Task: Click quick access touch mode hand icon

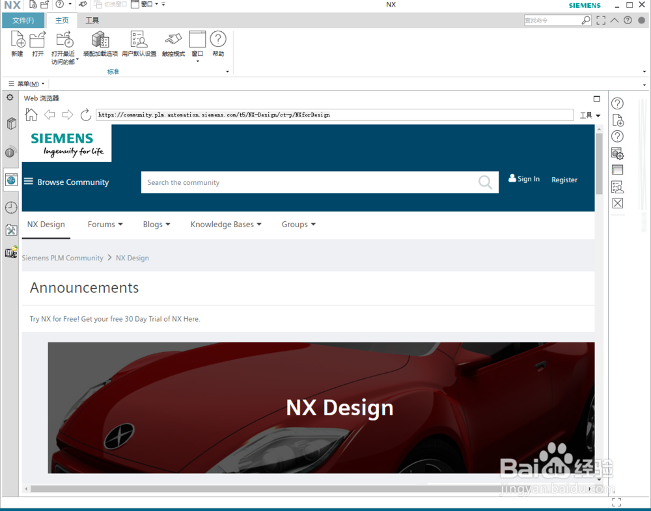Action: tap(83, 4)
